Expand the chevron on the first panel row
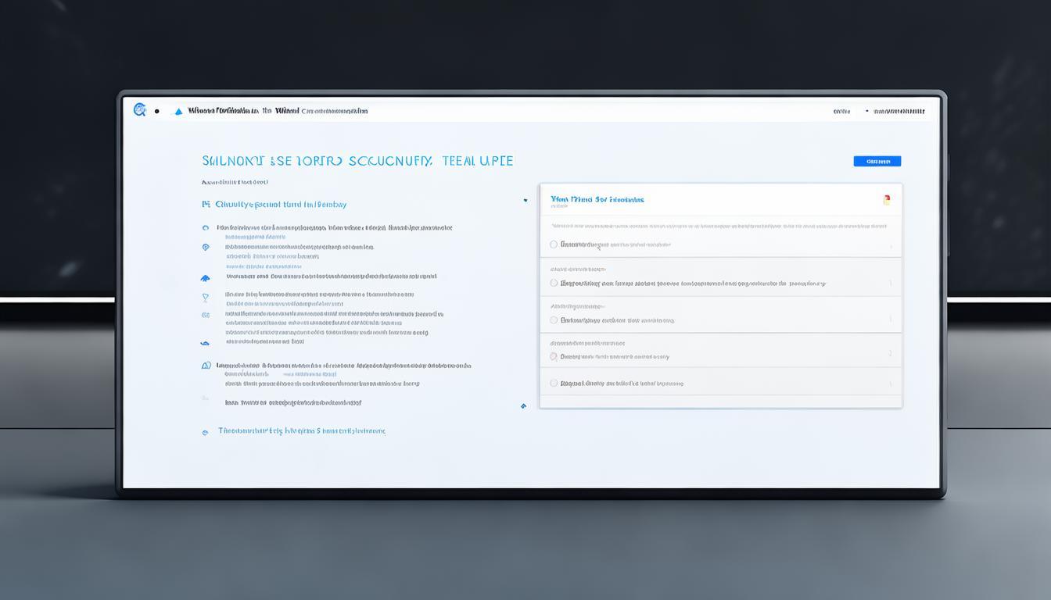 click(x=890, y=246)
